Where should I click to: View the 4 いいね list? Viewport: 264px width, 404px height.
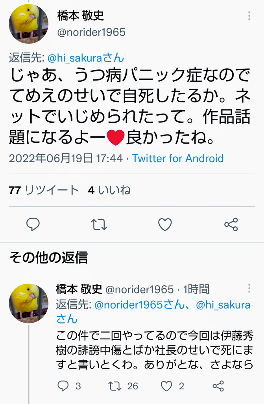[109, 191]
